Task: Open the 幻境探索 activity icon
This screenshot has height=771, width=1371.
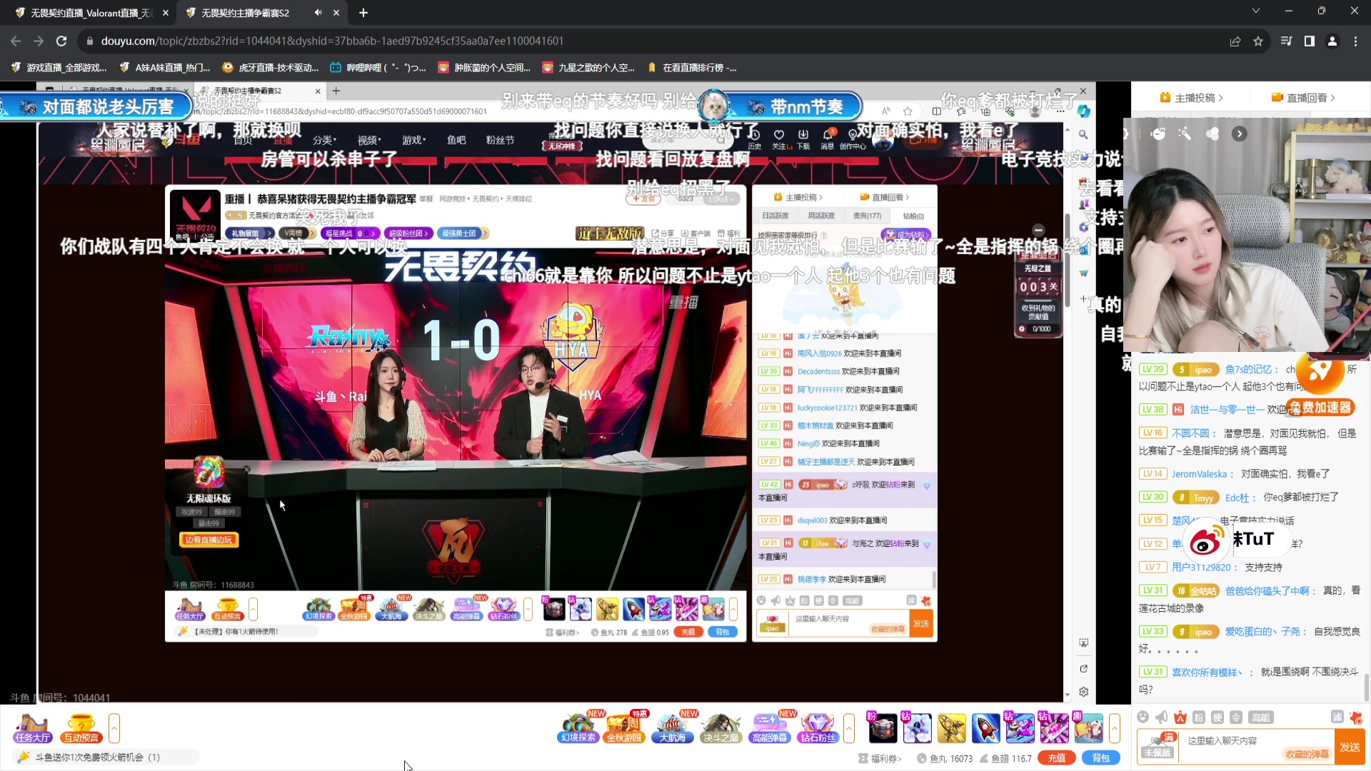Action: (x=578, y=728)
